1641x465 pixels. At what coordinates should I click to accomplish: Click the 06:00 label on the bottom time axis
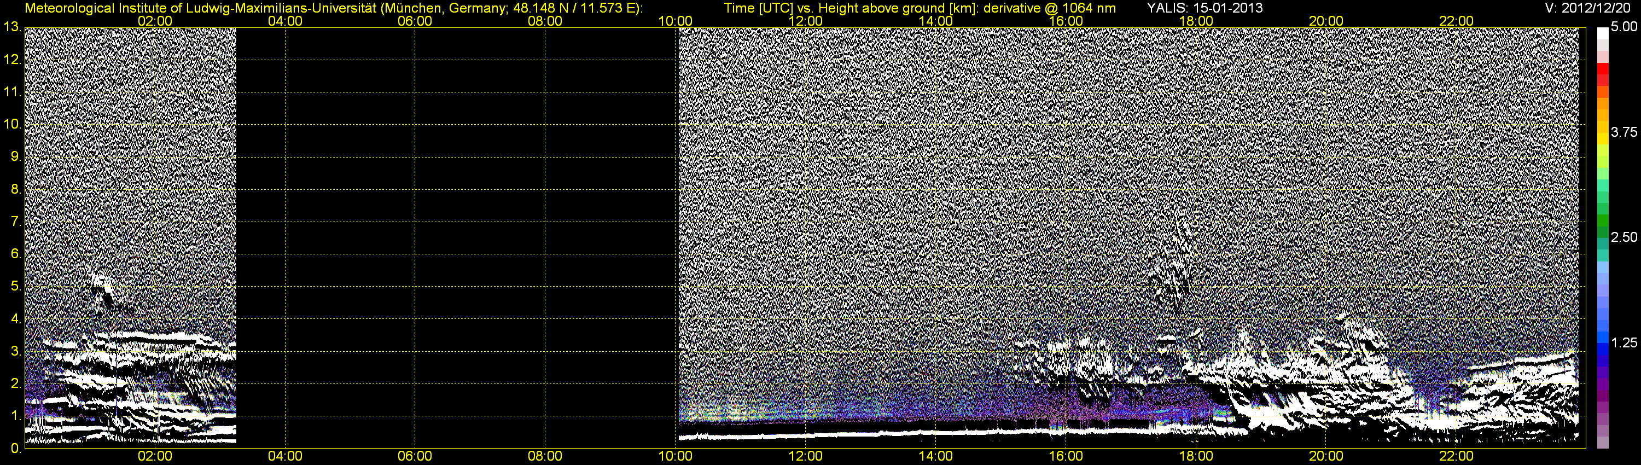click(415, 456)
